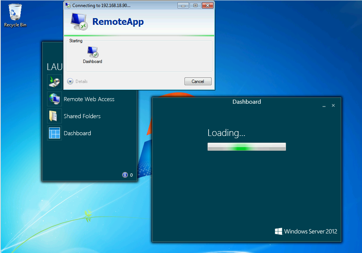Click Dashboard label in Launchpad
Screen dimensions: 362x253
pyautogui.click(x=77, y=133)
